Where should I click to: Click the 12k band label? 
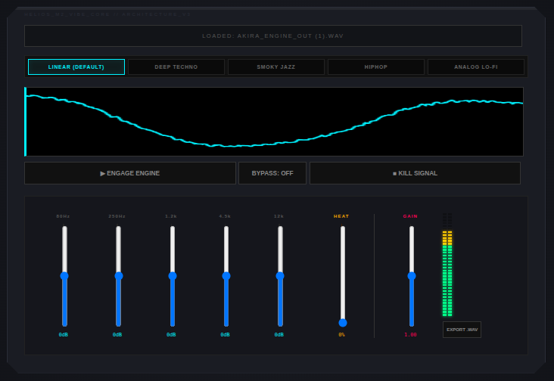point(279,216)
